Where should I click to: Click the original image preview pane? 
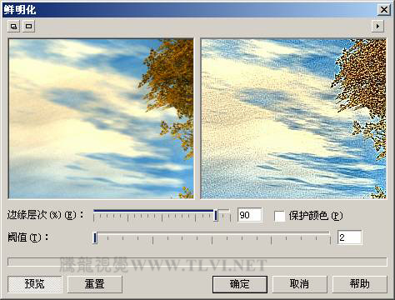(x=101, y=118)
